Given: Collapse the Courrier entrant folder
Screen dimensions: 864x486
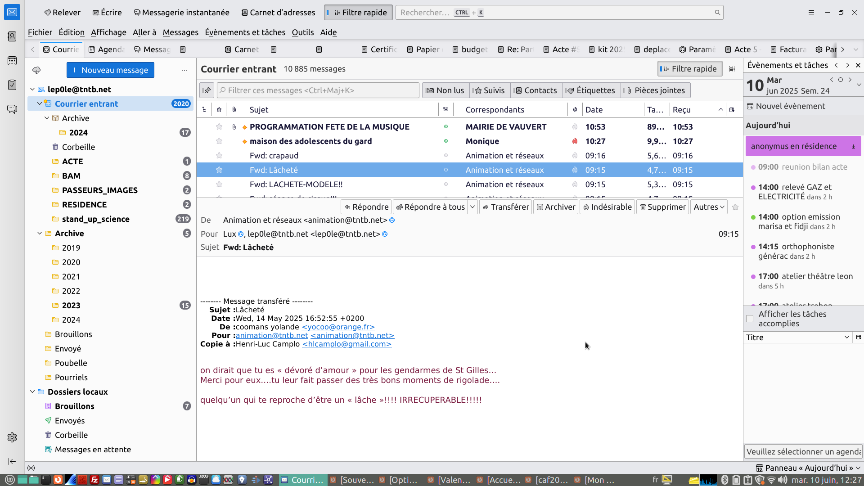Looking at the screenshot, I should click(40, 103).
